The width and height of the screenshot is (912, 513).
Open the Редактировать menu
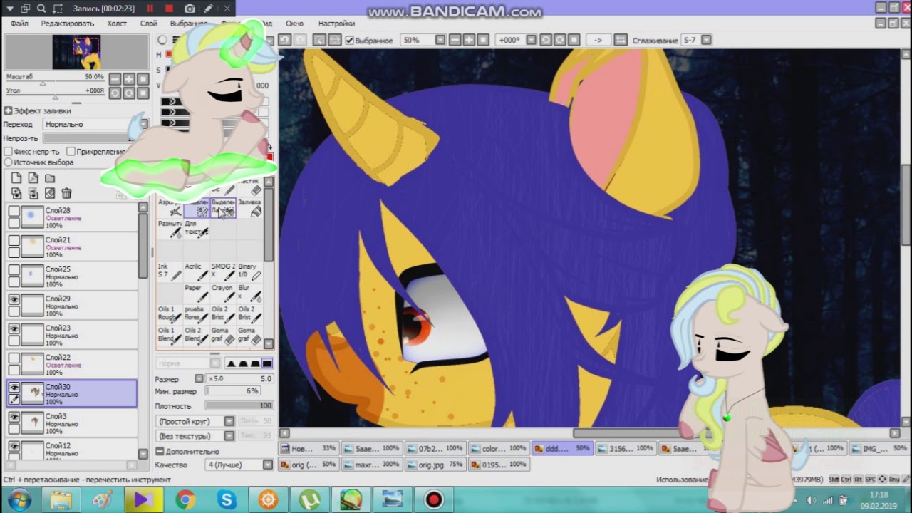click(x=68, y=24)
